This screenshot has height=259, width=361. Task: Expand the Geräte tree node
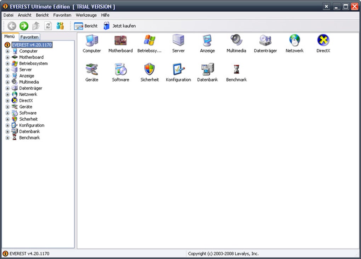[7, 107]
